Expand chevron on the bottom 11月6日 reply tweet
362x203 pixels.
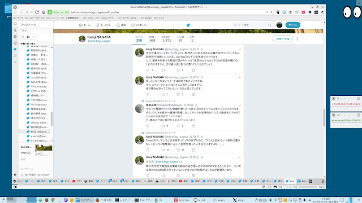[x=240, y=157]
